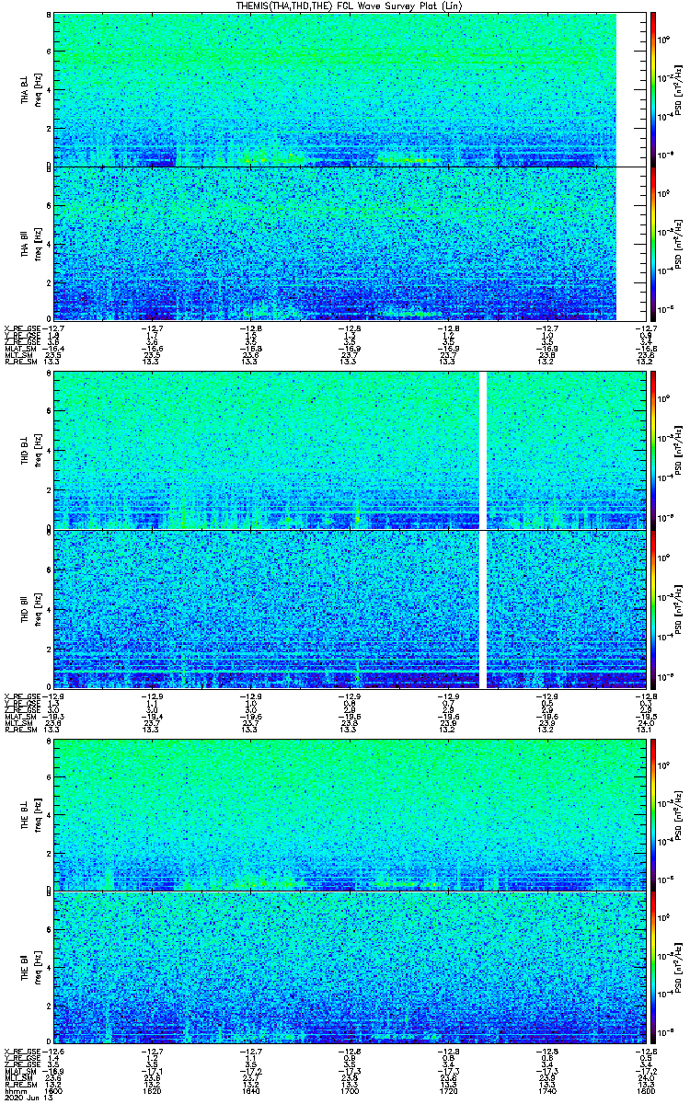Click the THE B-parallel freq [Hz] axis label
Image resolution: width=690 pixels, height=1104 pixels.
pyautogui.click(x=37, y=968)
